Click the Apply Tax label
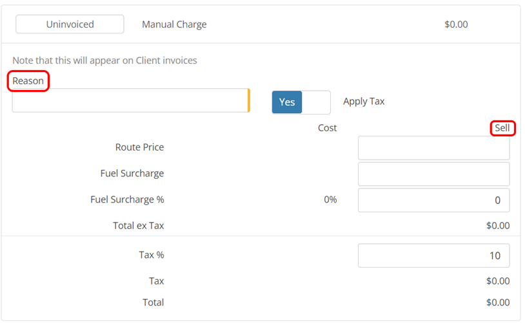 (x=364, y=102)
